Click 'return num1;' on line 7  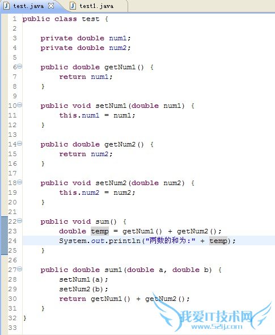[86, 77]
